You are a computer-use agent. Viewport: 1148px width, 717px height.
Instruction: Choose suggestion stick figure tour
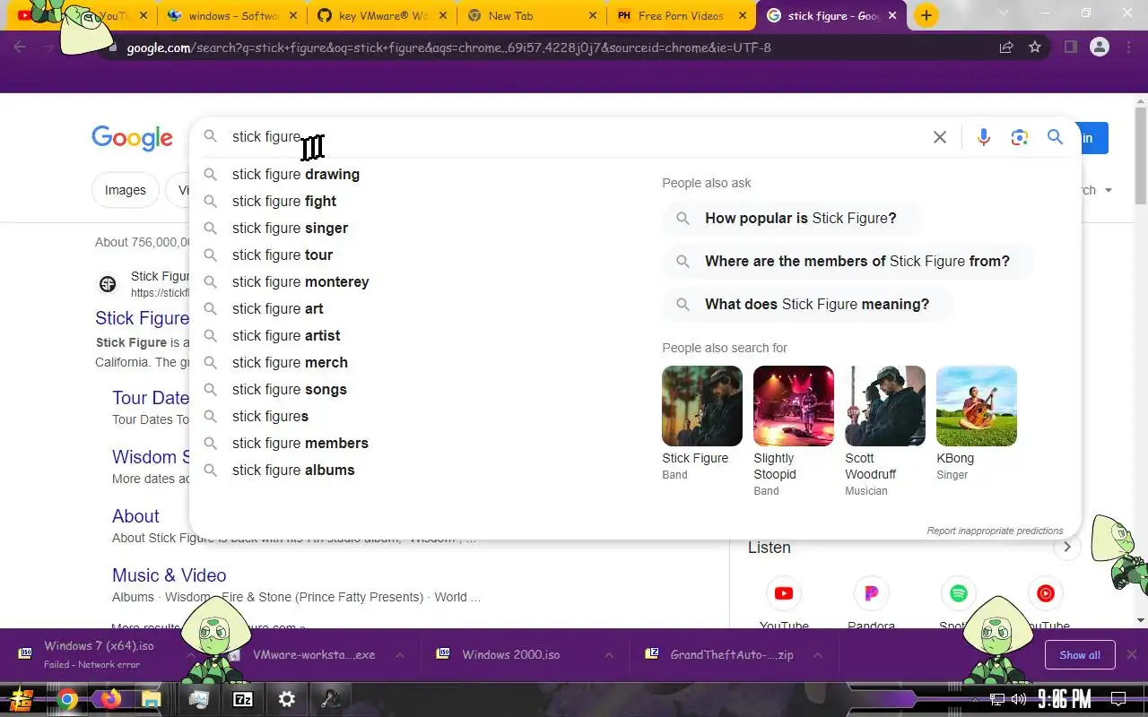tap(283, 255)
